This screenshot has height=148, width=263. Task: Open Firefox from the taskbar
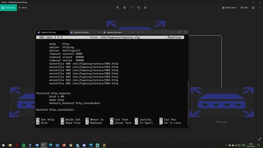64,145
